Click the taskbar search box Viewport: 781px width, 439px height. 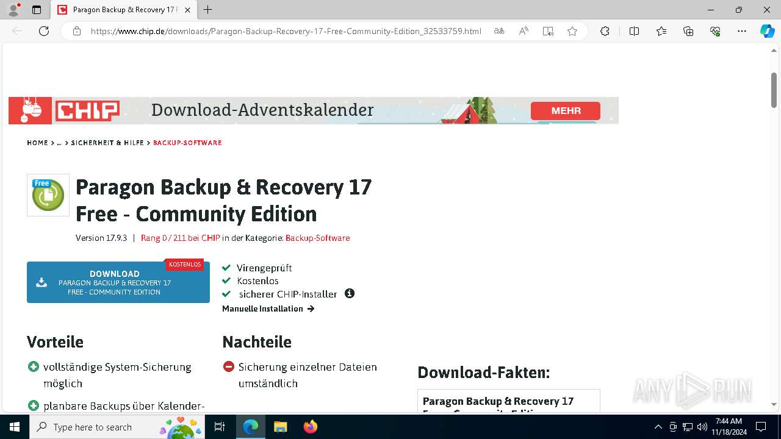[x=117, y=427]
